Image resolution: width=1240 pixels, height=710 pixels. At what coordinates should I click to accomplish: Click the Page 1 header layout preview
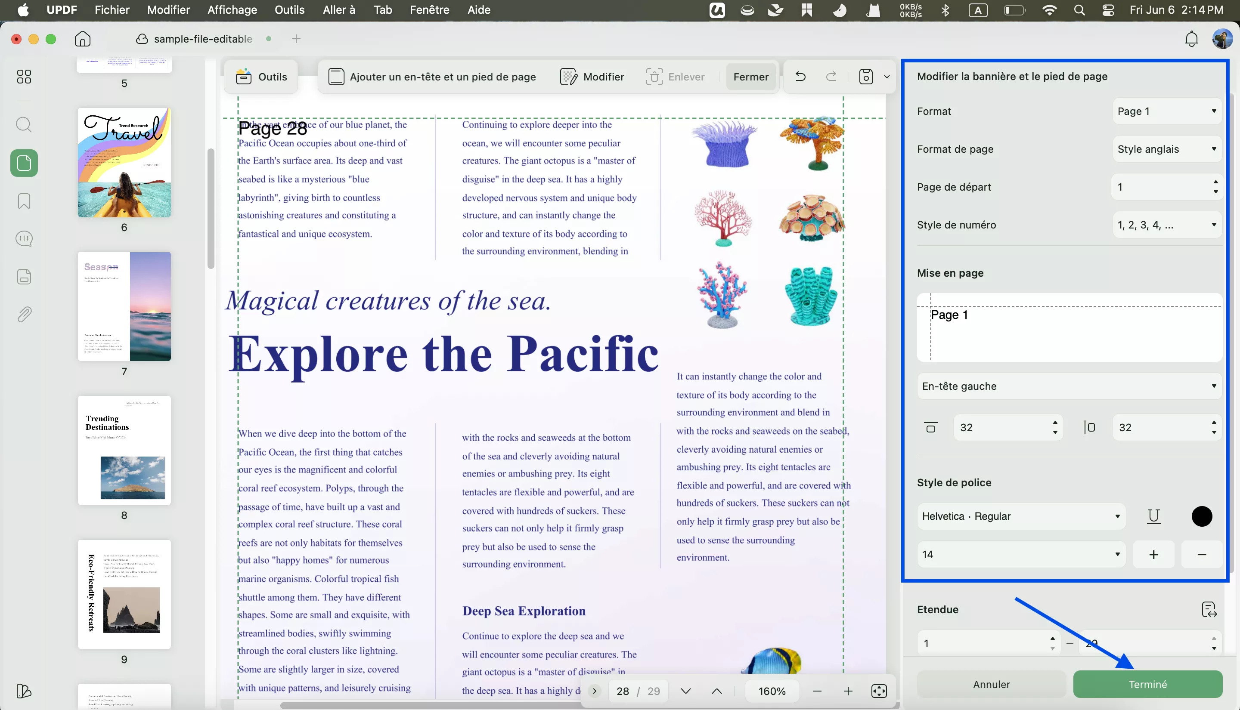(x=1069, y=327)
